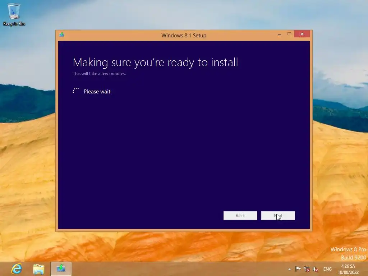Close the Windows 8.1 Setup window
Viewport: 368px width, 276px height.
[302, 34]
